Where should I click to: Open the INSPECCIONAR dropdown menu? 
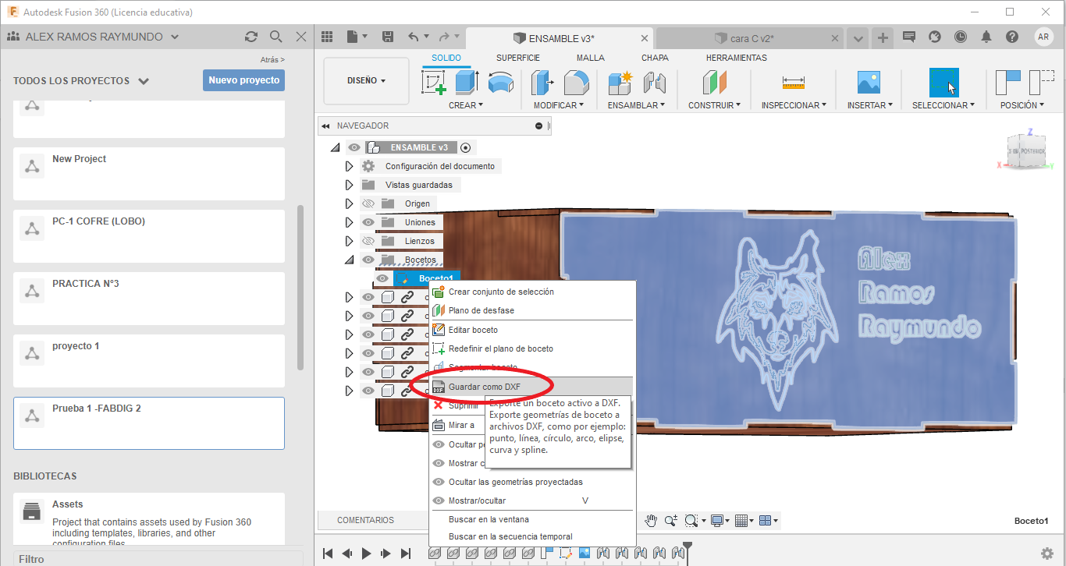click(794, 105)
